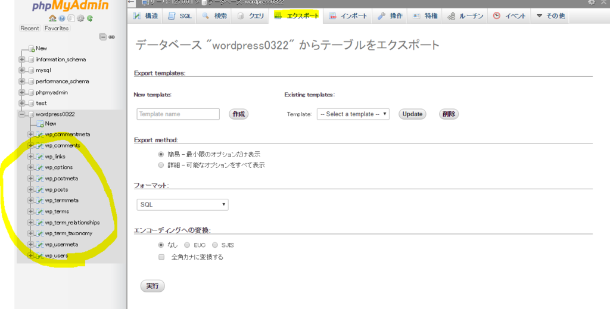610x309 pixels.
Task: Click wp_links table icon
Action: click(39, 157)
